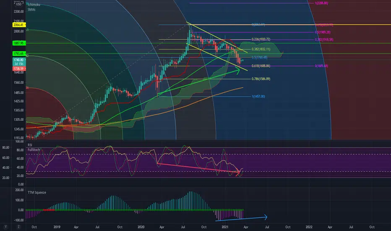Select the TTM Squeeze indicator label
391x231 pixels.
click(36, 192)
